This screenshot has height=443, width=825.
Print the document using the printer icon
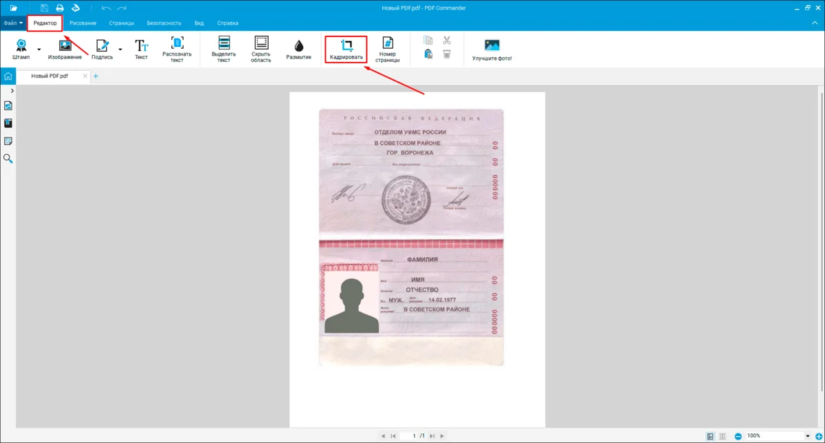[60, 8]
